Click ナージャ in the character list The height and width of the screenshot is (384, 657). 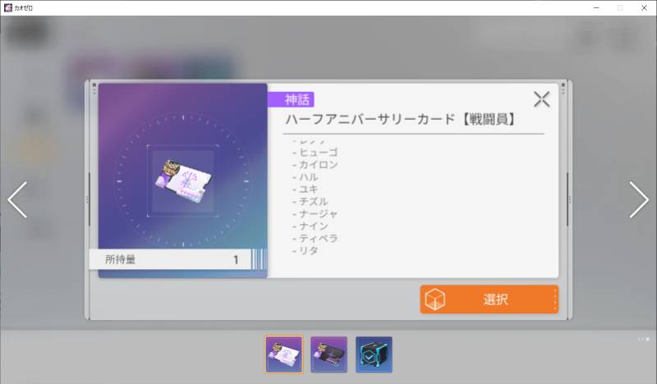point(319,214)
